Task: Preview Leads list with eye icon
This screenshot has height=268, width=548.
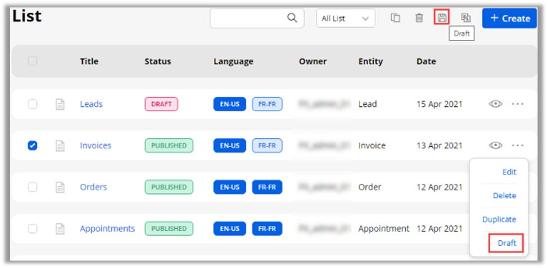Action: click(x=495, y=104)
